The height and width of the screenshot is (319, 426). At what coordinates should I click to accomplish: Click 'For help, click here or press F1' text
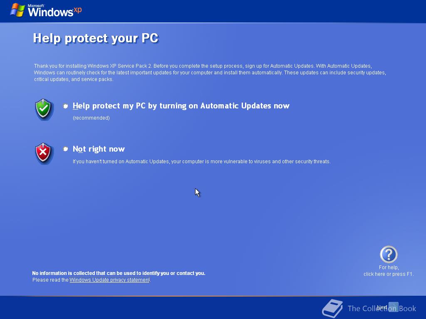coord(389,271)
